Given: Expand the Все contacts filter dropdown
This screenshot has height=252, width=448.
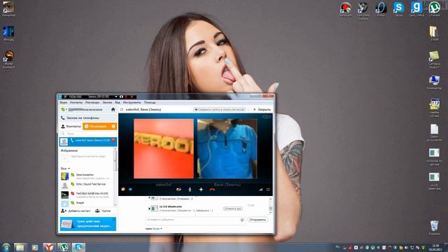Looking at the screenshot, I should point(65,169).
